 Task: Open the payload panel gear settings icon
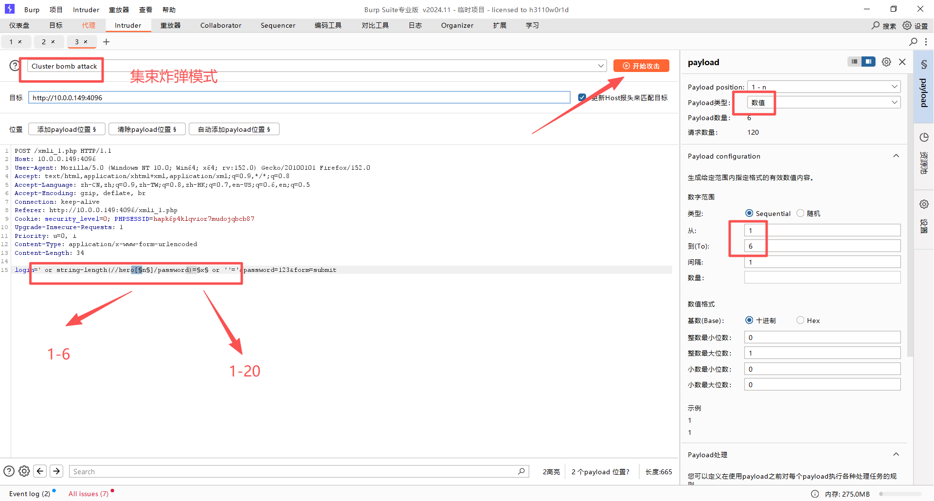coord(886,62)
